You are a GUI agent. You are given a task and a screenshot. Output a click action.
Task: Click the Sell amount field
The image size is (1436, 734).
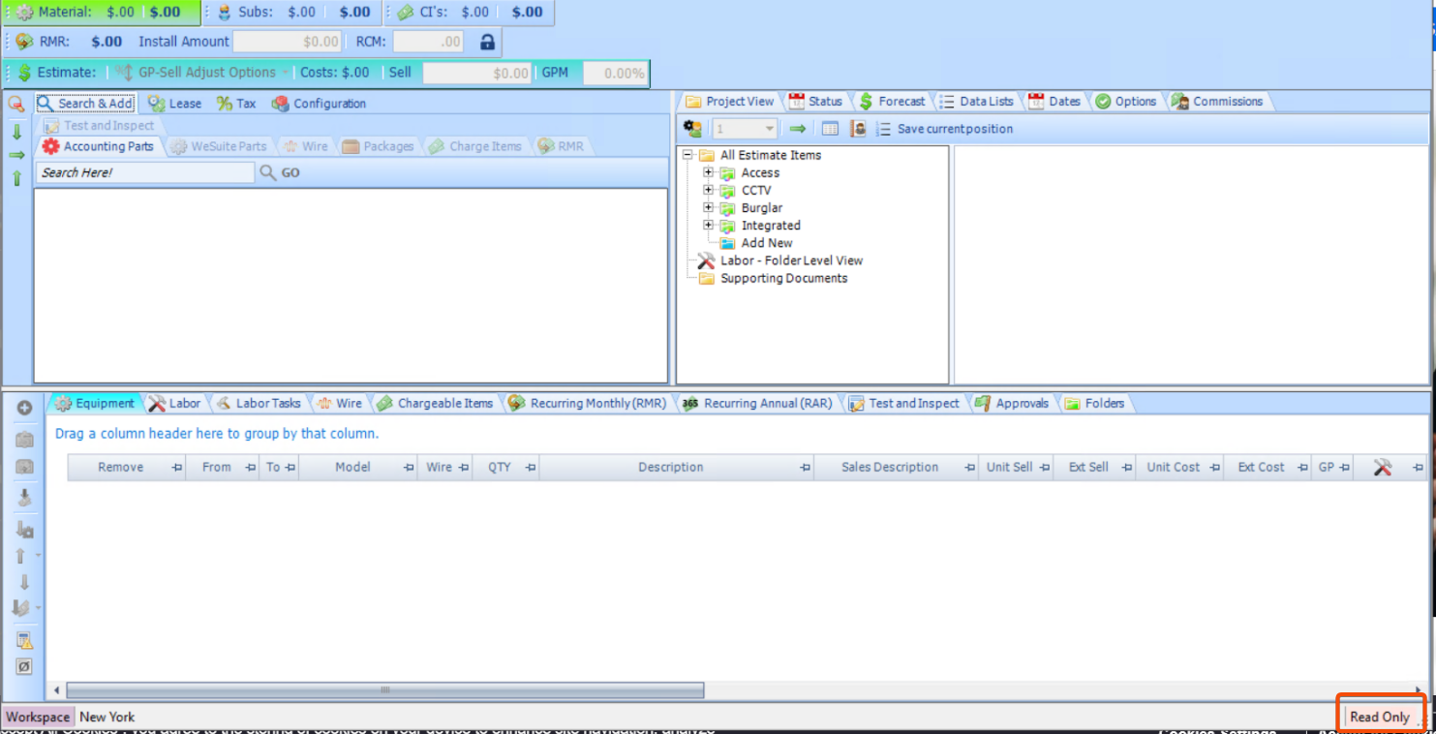pos(477,73)
